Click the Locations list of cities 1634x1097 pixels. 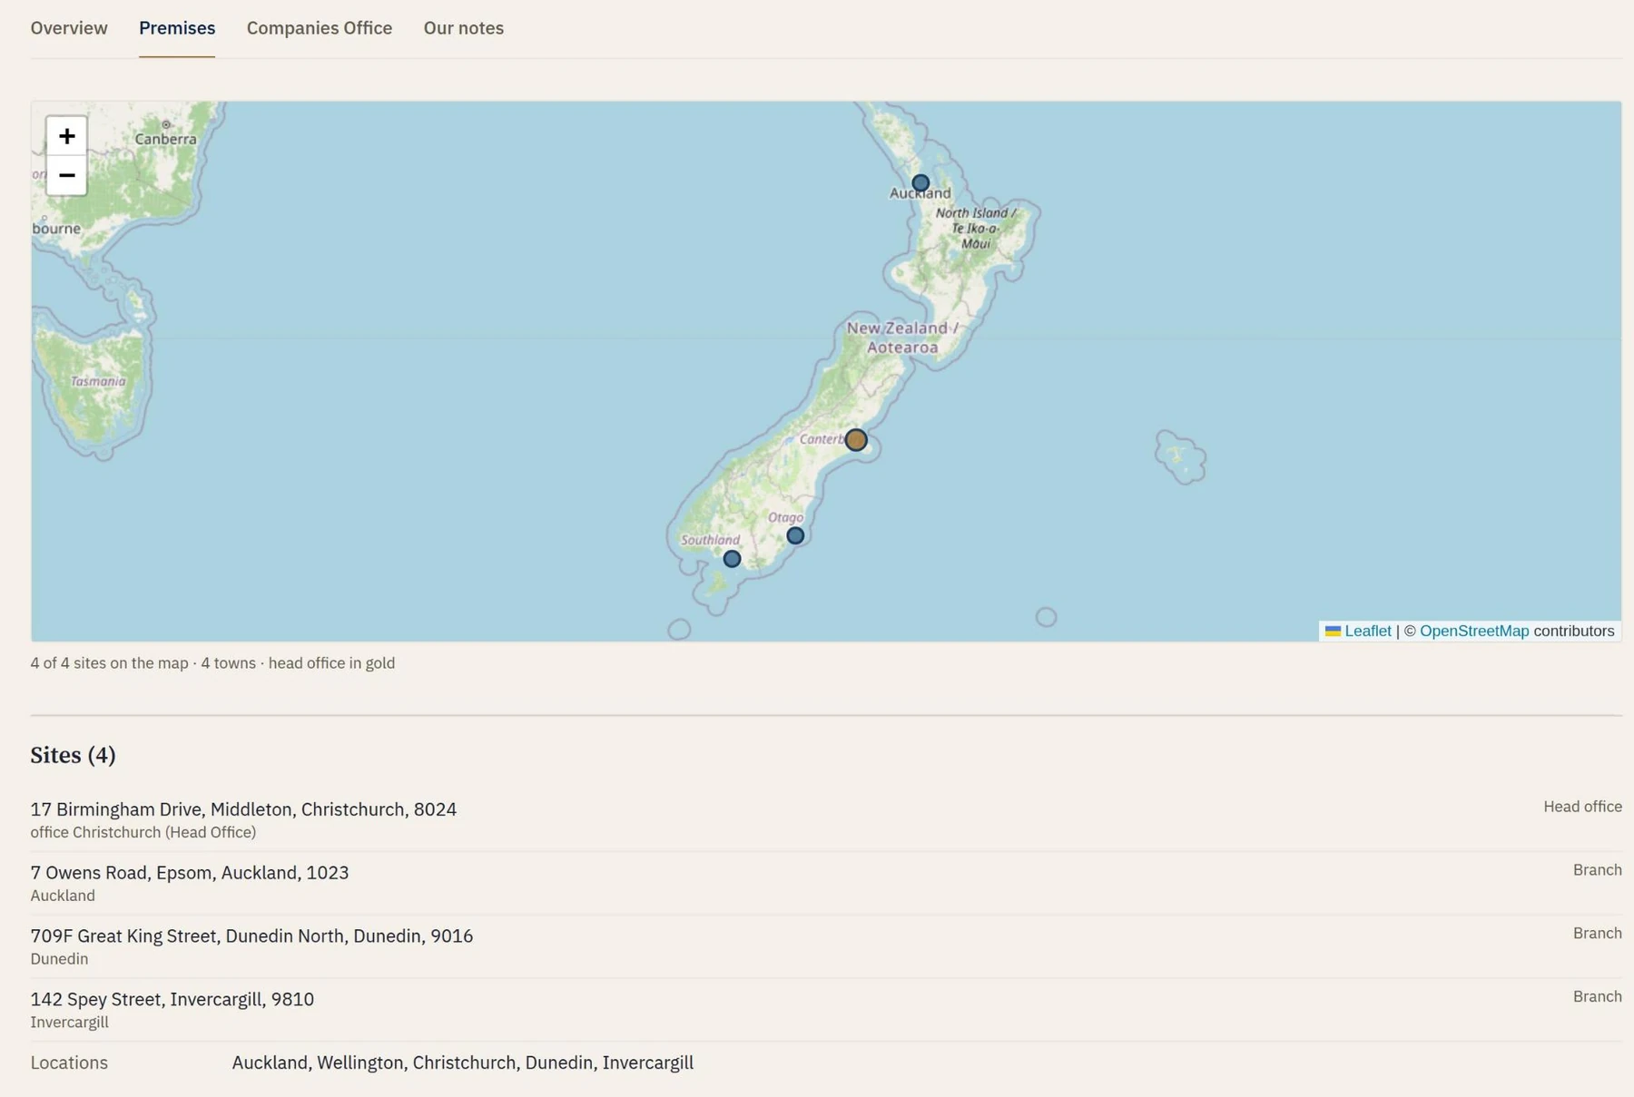462,1063
